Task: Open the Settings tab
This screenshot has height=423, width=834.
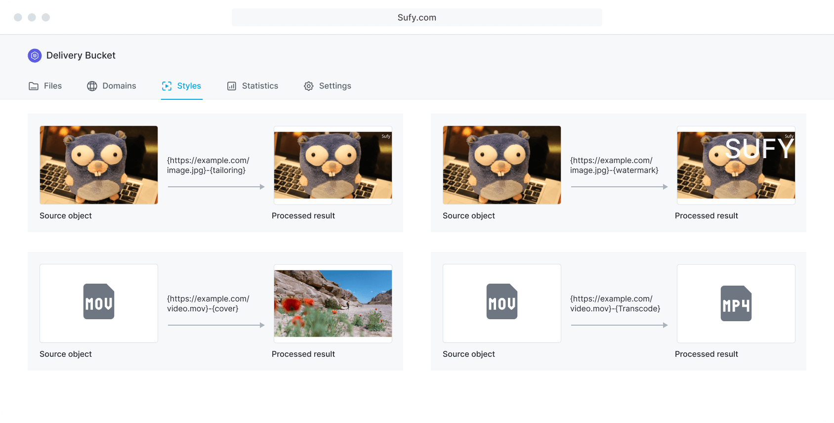Action: (328, 86)
